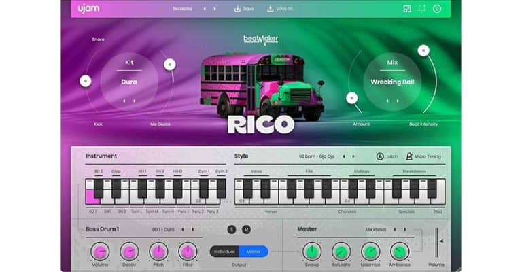Viewport: 522px width, 272px height.
Task: Click the bus artwork image
Action: (x=261, y=87)
